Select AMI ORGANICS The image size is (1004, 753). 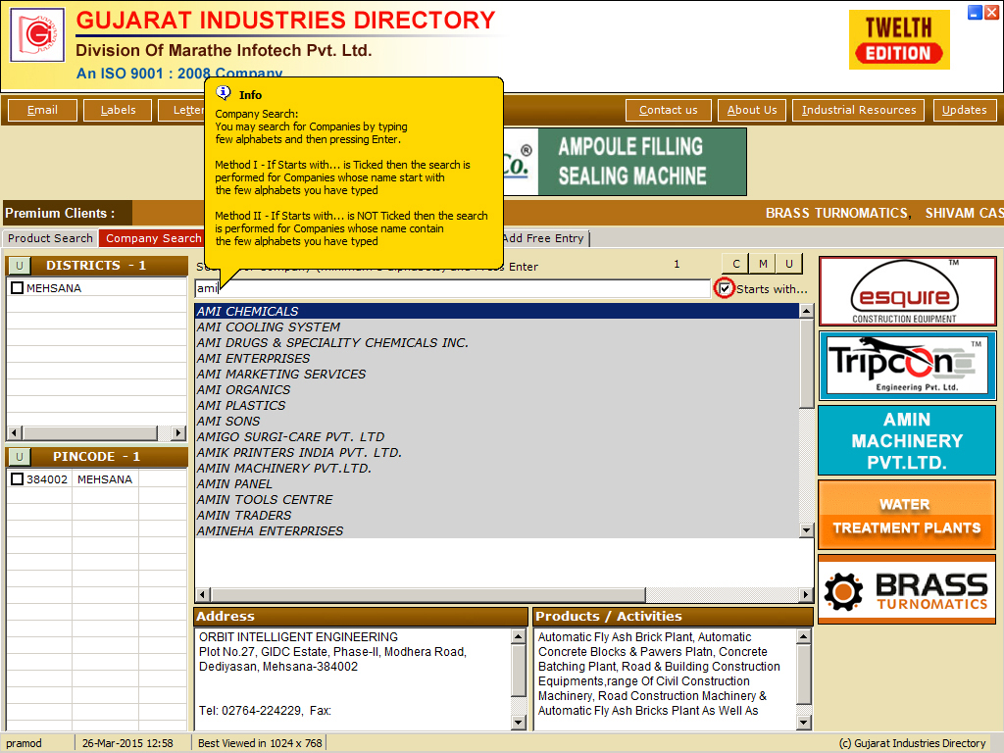(497, 389)
